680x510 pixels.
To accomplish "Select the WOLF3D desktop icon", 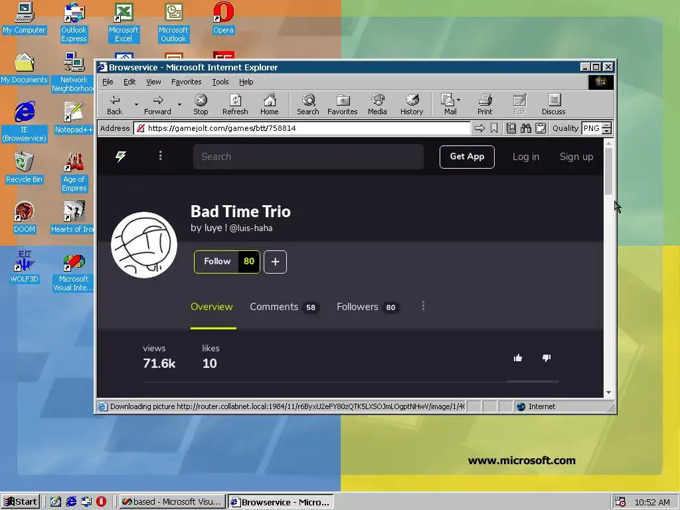I will (x=25, y=267).
